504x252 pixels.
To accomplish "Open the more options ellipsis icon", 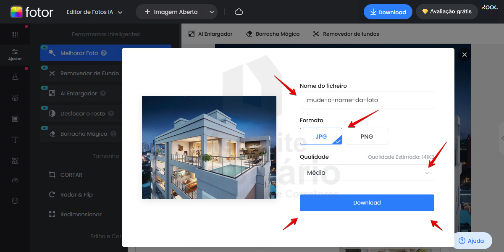I will [x=15, y=201].
